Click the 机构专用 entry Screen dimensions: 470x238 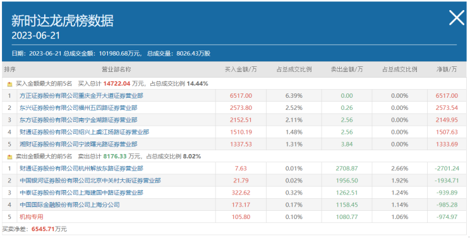[x=32, y=217]
